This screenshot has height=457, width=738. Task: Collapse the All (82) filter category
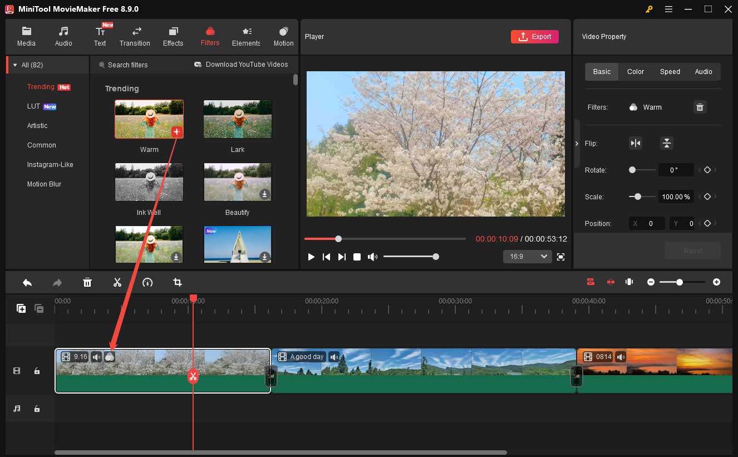coord(15,65)
